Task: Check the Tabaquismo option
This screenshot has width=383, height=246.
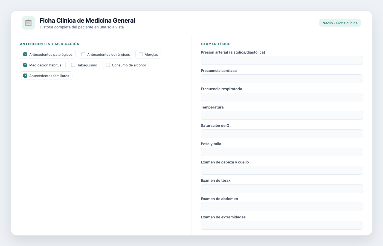Action: 73,65
